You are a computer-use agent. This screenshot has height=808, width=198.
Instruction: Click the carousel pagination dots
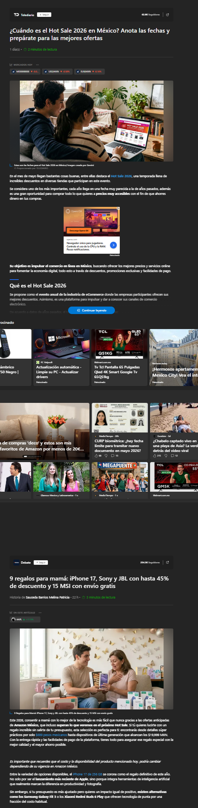(32, 456)
